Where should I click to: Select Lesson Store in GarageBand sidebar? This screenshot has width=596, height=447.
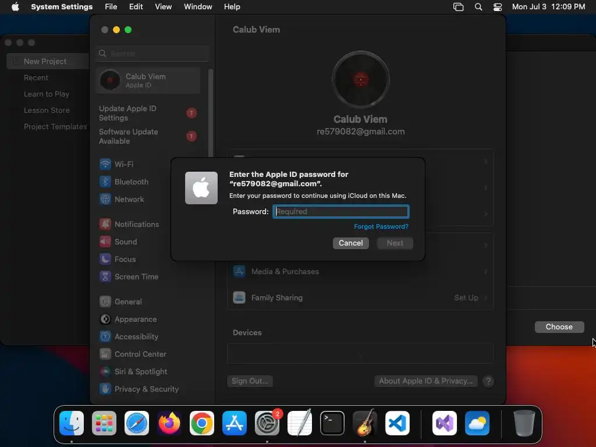tap(47, 110)
